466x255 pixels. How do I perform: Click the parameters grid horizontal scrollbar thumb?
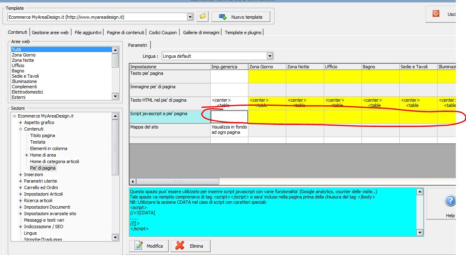[177, 181]
